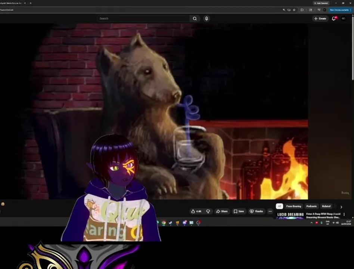Show next filter chips with arrow
The width and height of the screenshot is (354, 269).
pyautogui.click(x=341, y=207)
